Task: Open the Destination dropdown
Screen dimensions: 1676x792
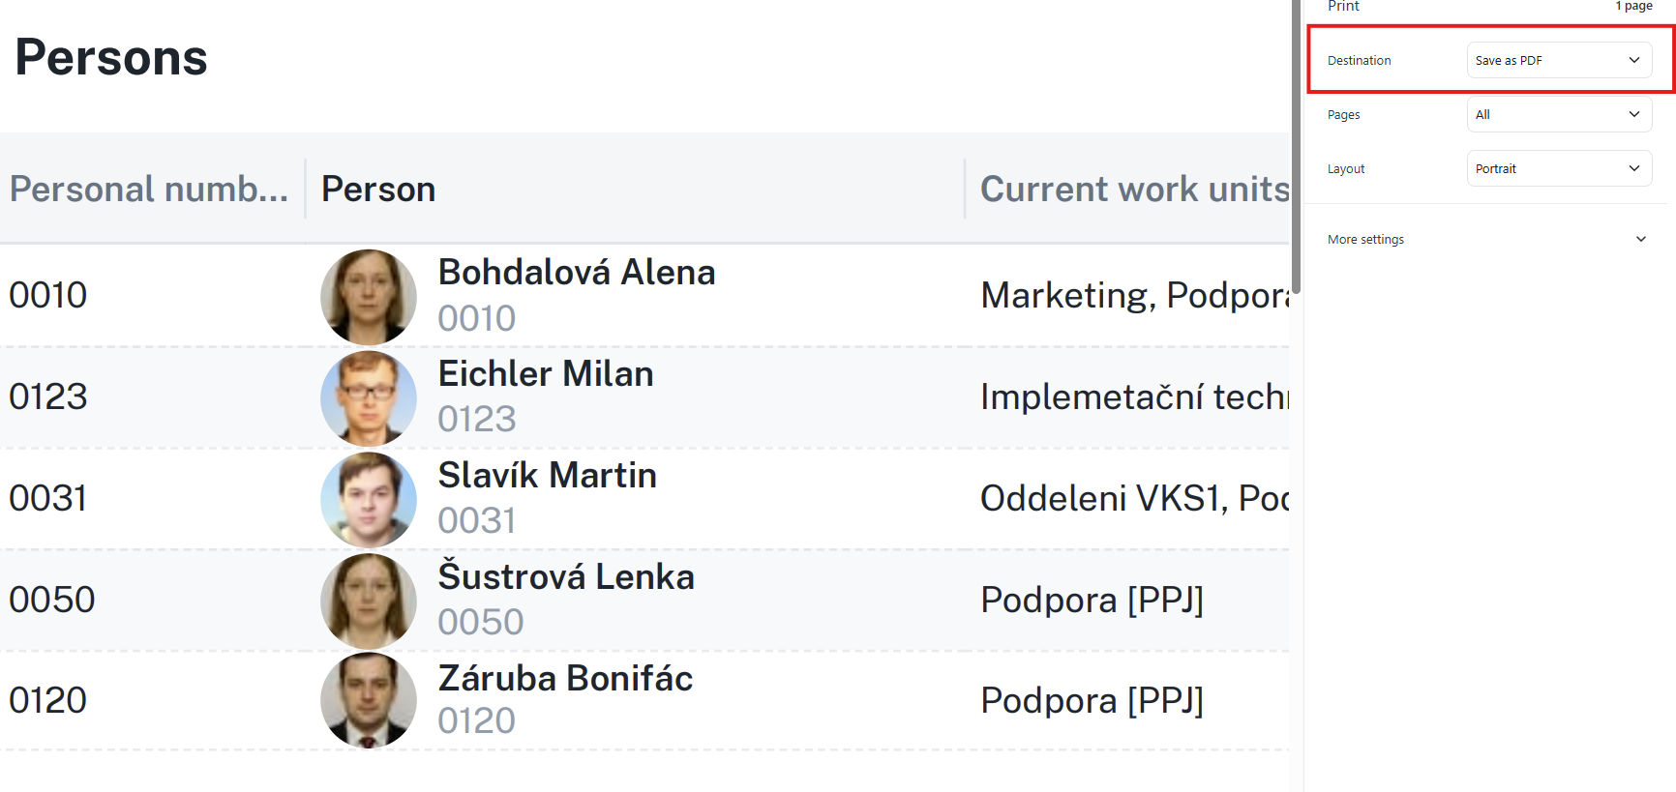Action: pos(1558,60)
